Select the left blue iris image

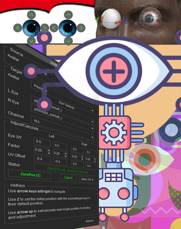click(x=31, y=28)
